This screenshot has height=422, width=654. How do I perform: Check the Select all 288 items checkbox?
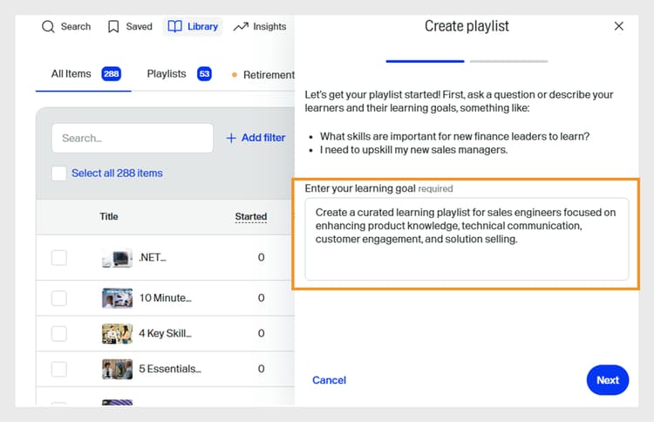(58, 174)
